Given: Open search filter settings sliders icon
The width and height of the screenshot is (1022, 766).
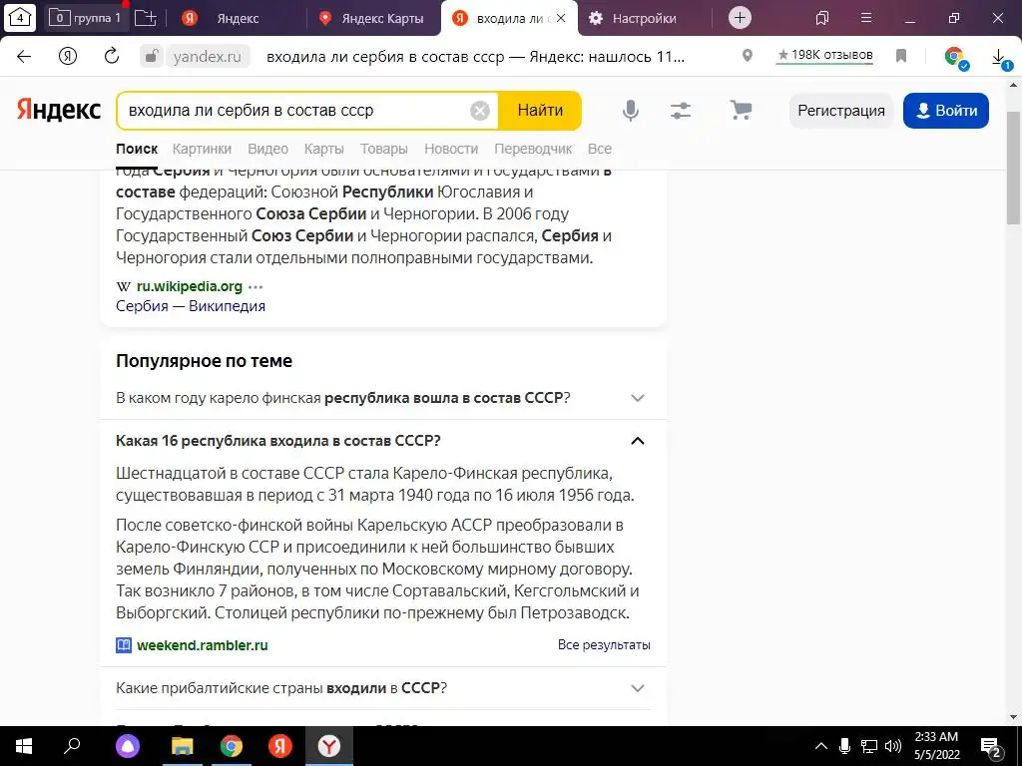Looking at the screenshot, I should click(x=681, y=111).
